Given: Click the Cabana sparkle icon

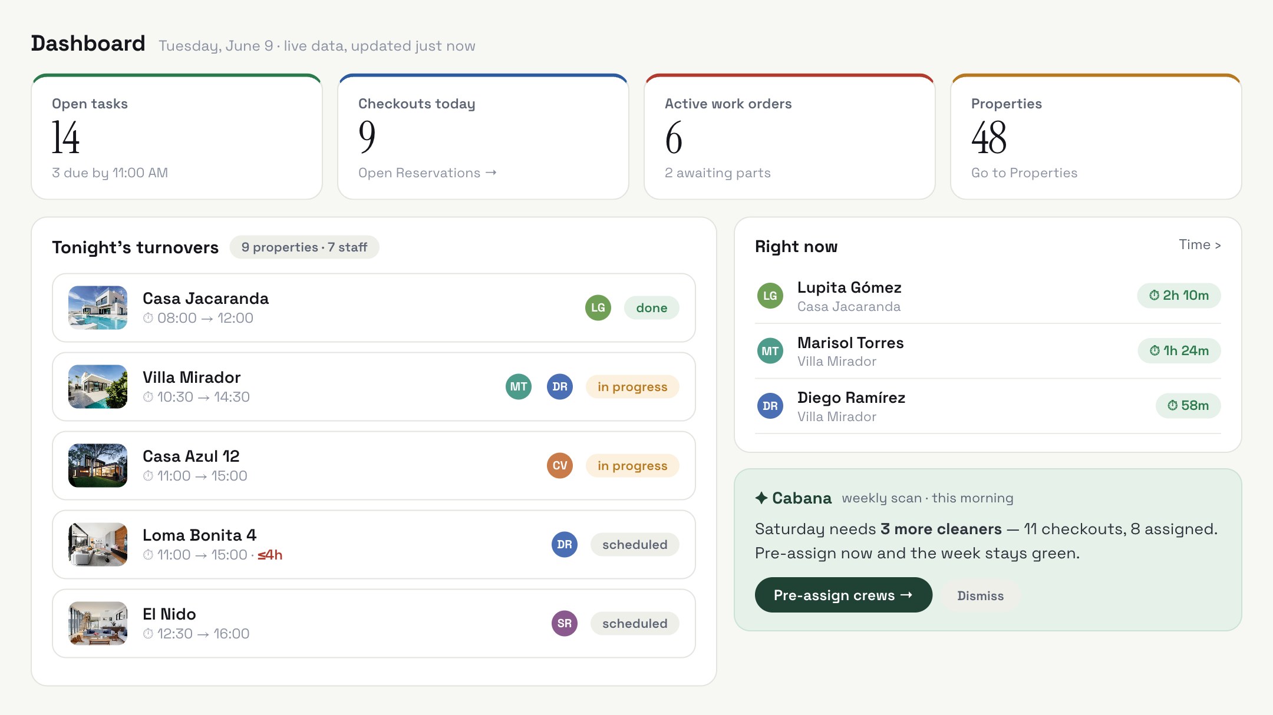Looking at the screenshot, I should click(761, 498).
